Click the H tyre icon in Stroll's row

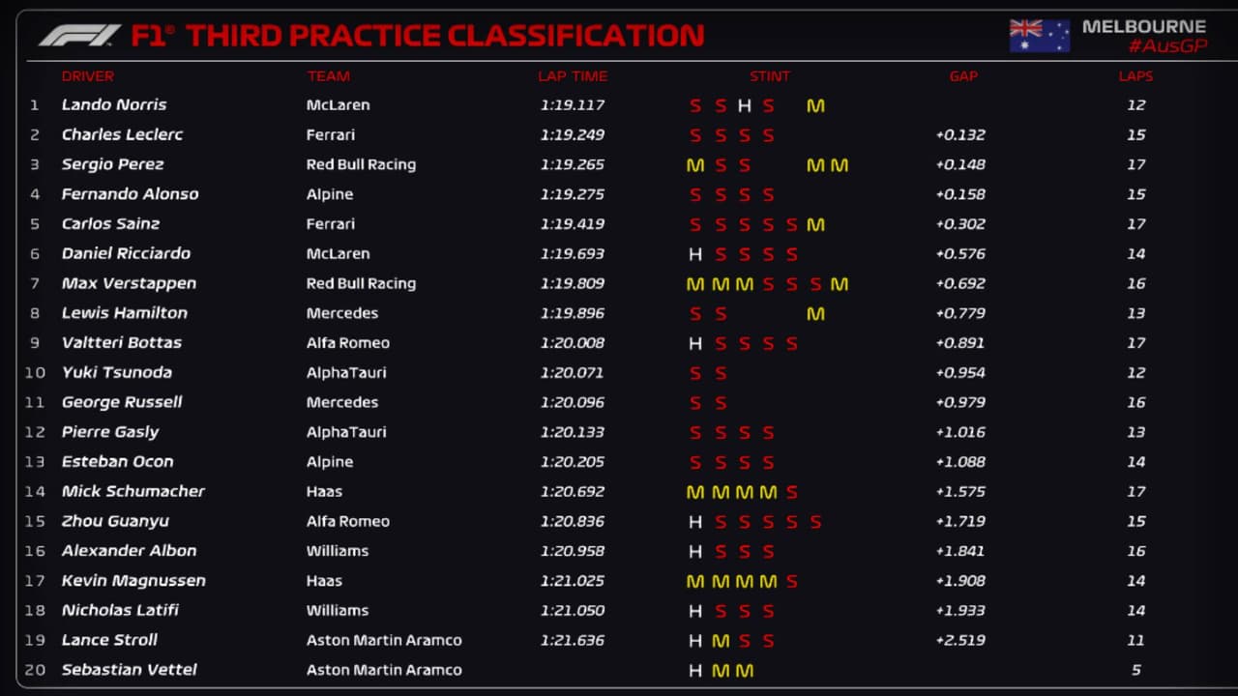coord(694,640)
